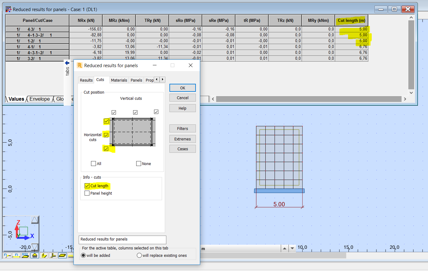Click the Robot icon in dialog title bar

point(79,65)
